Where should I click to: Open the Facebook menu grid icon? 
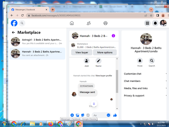(x=147, y=23)
